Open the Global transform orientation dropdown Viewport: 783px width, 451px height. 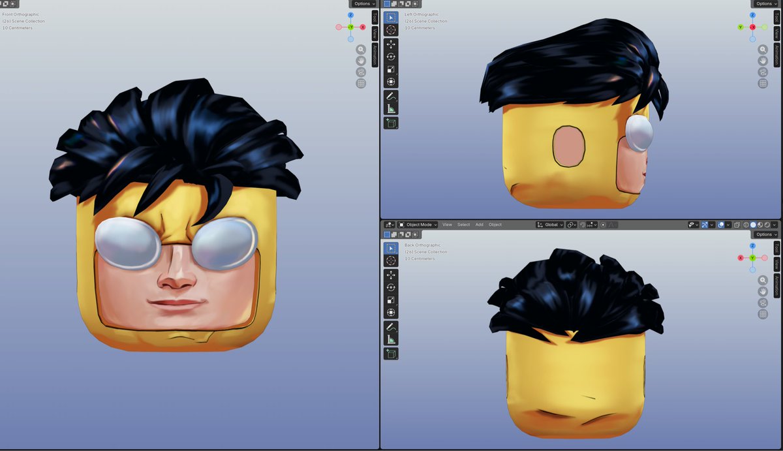pyautogui.click(x=550, y=225)
